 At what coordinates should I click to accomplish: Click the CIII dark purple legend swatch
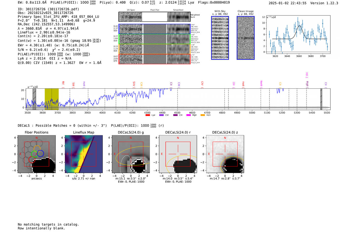click(175, 115)
